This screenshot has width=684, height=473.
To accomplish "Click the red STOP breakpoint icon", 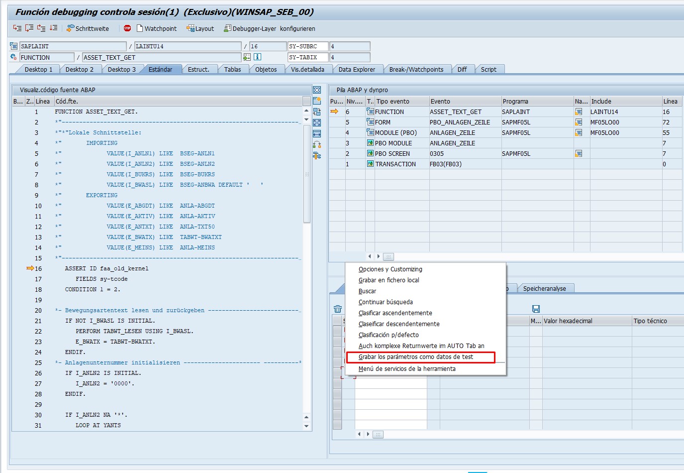I will click(x=127, y=28).
